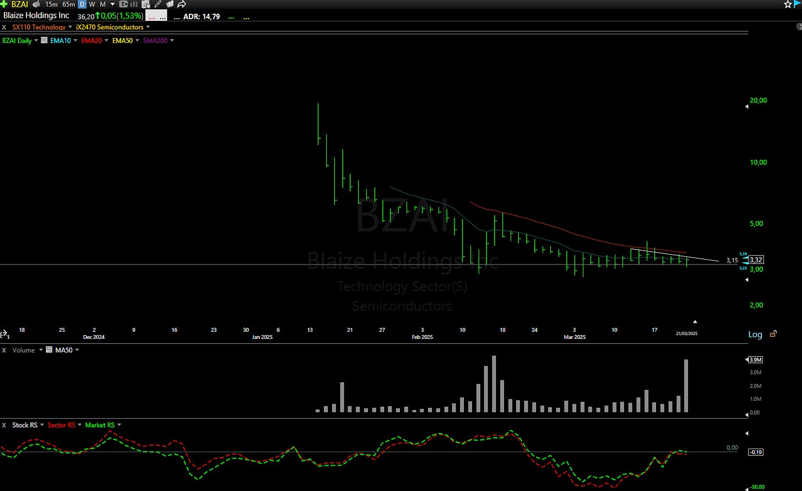Open the folder layouts icon
The width and height of the screenshot is (802, 491).
(x=170, y=4)
